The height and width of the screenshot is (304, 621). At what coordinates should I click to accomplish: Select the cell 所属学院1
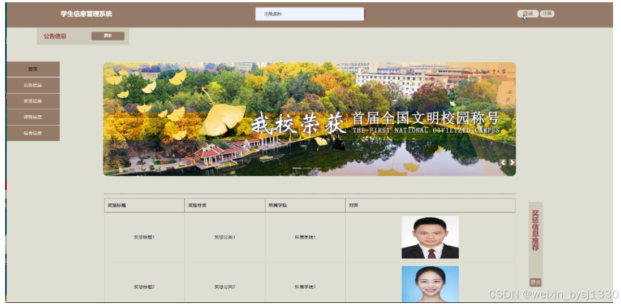(x=305, y=237)
